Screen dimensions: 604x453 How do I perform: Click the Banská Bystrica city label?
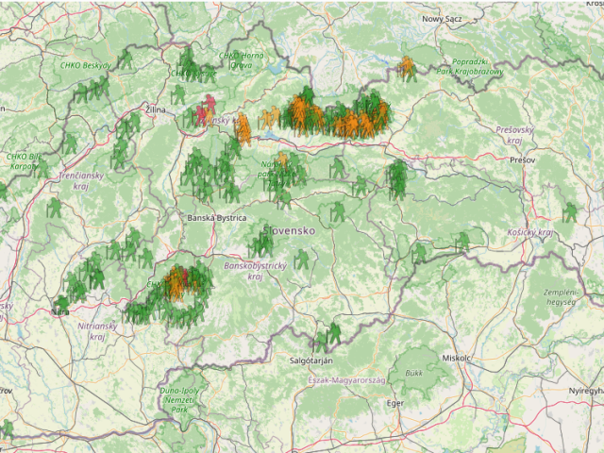[x=217, y=218]
